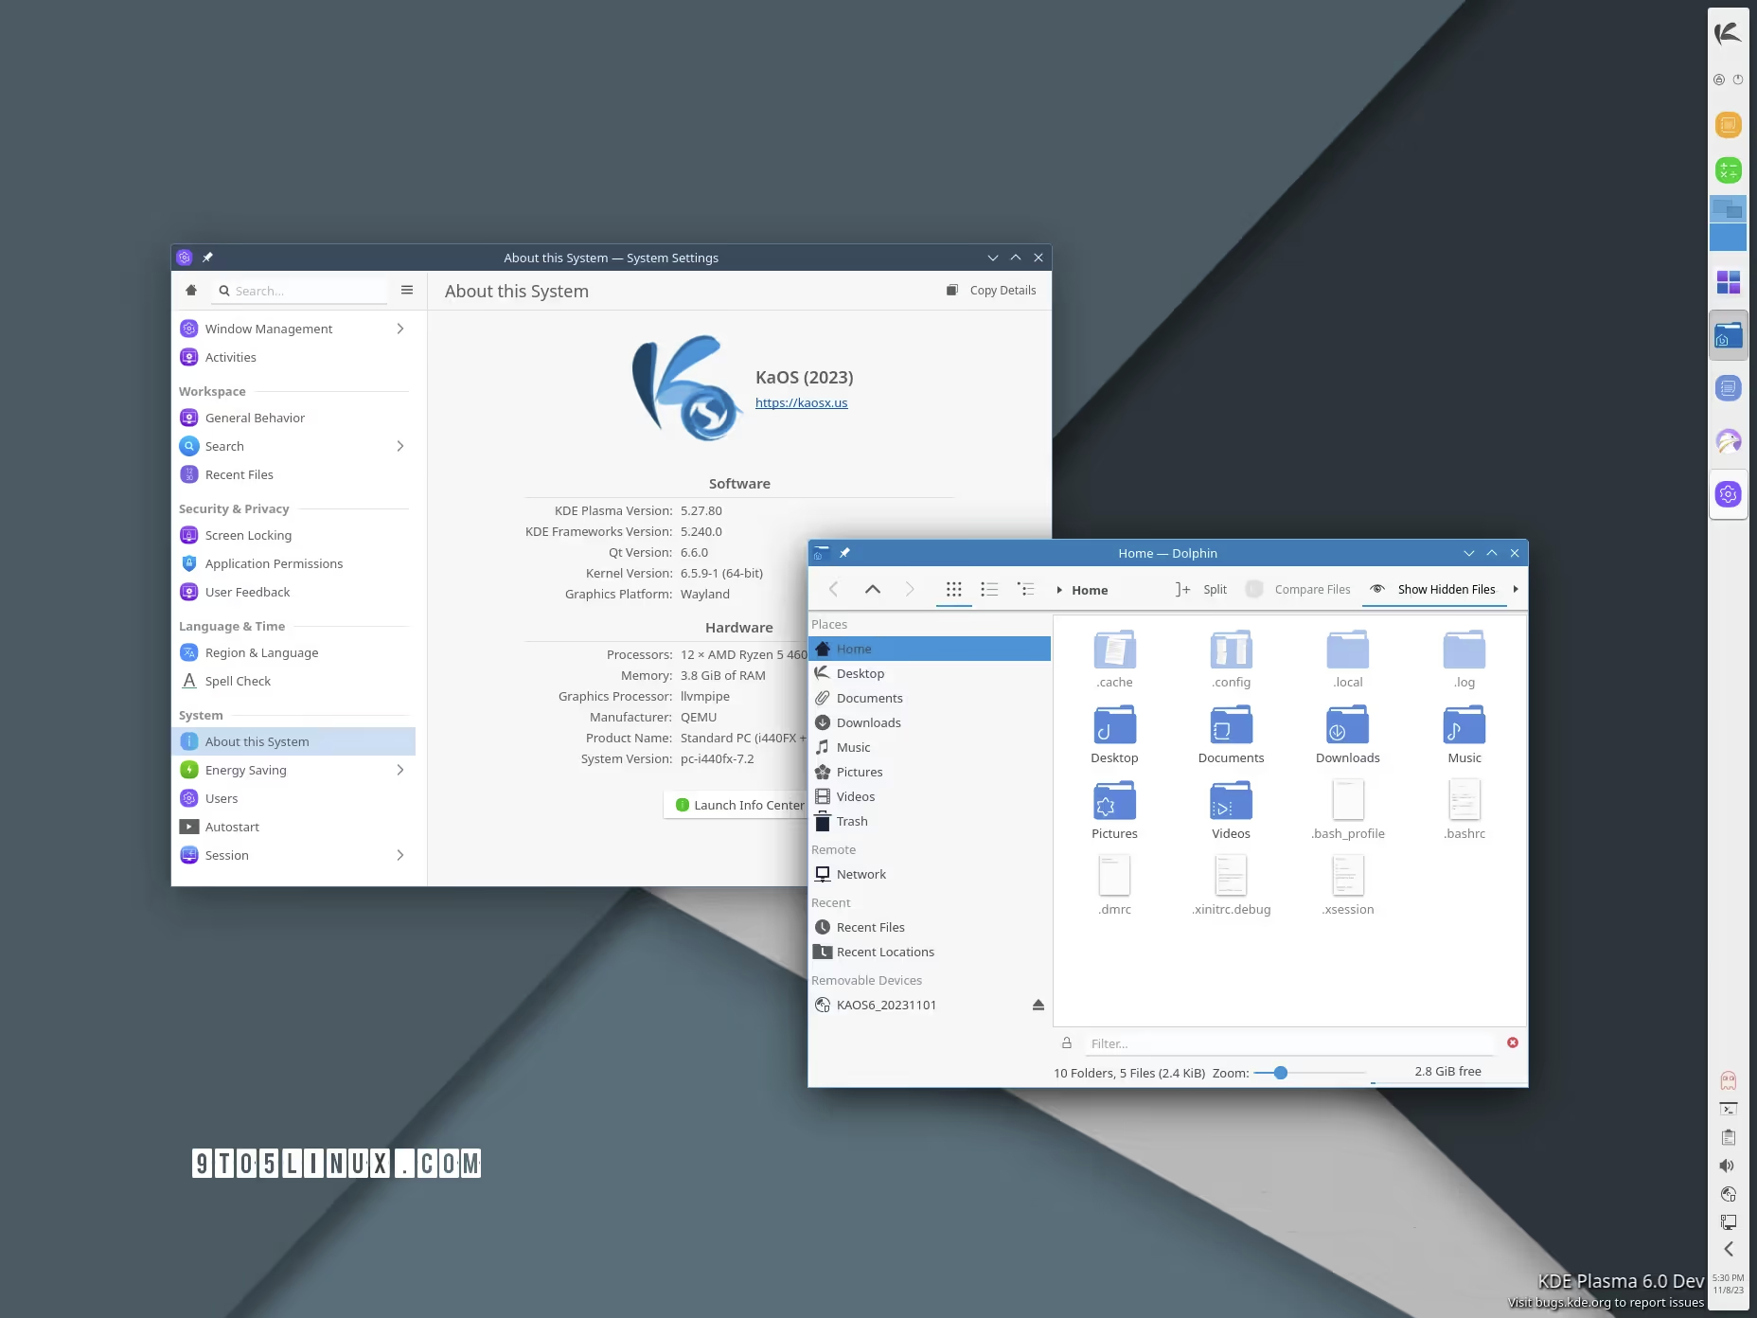Viewport: 1757px width, 1318px height.
Task: Switch Dolphin to compact view mode
Action: (989, 589)
